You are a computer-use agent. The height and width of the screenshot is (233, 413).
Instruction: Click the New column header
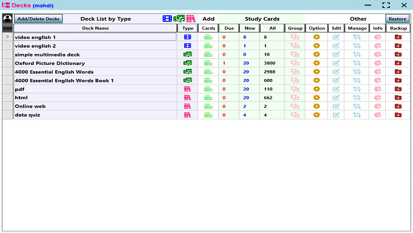tap(250, 28)
